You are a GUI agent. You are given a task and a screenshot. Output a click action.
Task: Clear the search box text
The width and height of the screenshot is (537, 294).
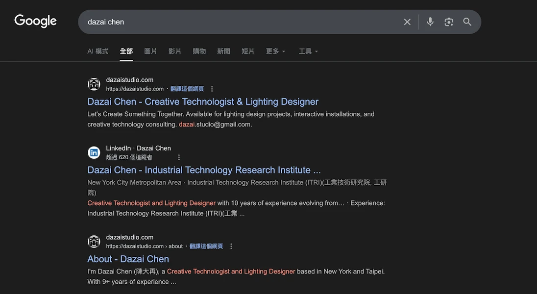[x=407, y=22]
